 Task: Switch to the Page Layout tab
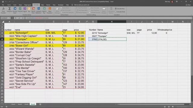pos(27,5)
